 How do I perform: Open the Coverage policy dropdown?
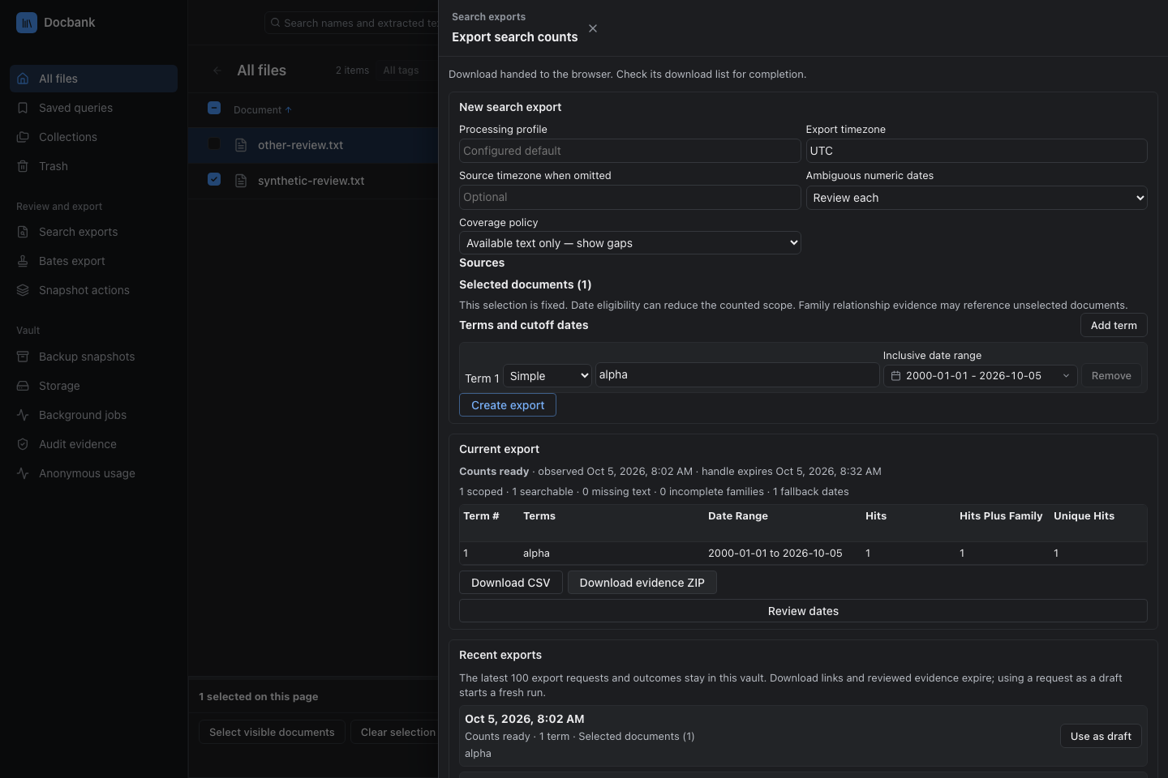tap(629, 243)
